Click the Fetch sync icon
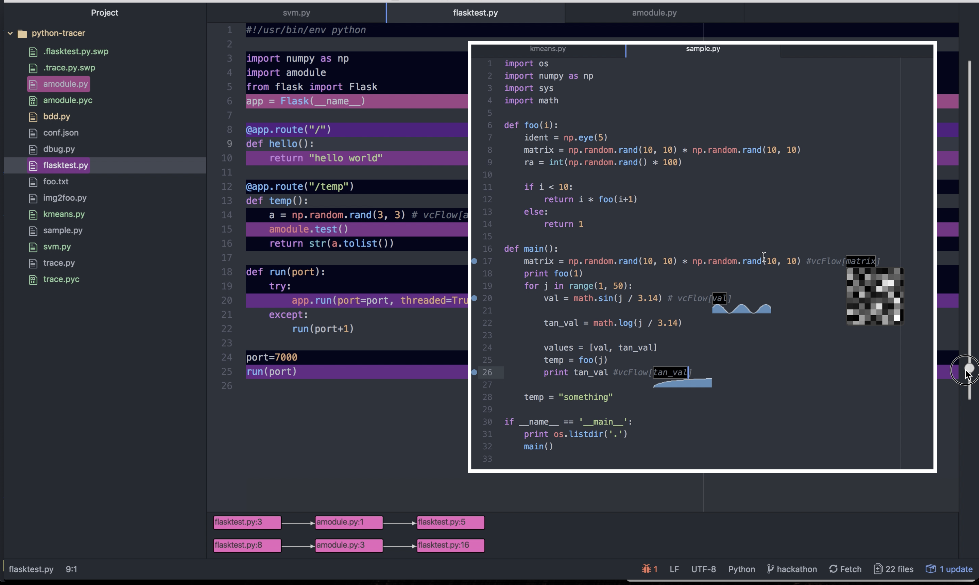 coord(833,569)
